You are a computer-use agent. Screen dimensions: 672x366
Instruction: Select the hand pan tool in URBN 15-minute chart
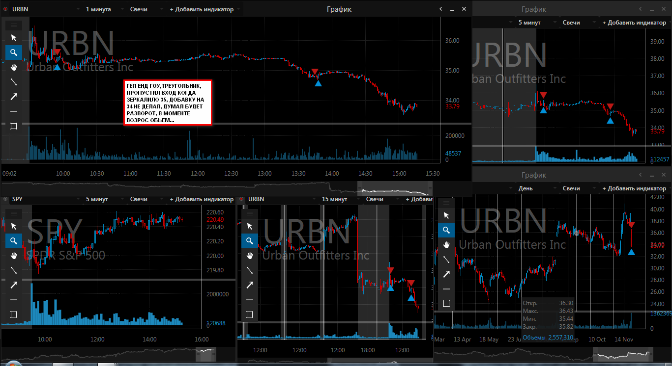250,255
